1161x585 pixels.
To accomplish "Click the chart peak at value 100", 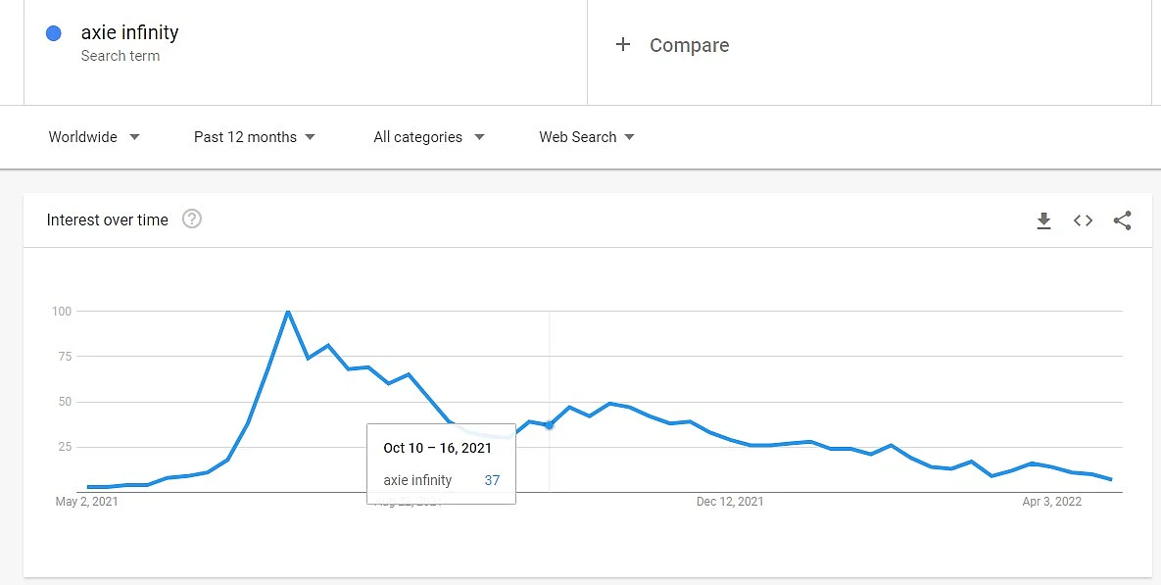I will pyautogui.click(x=288, y=311).
